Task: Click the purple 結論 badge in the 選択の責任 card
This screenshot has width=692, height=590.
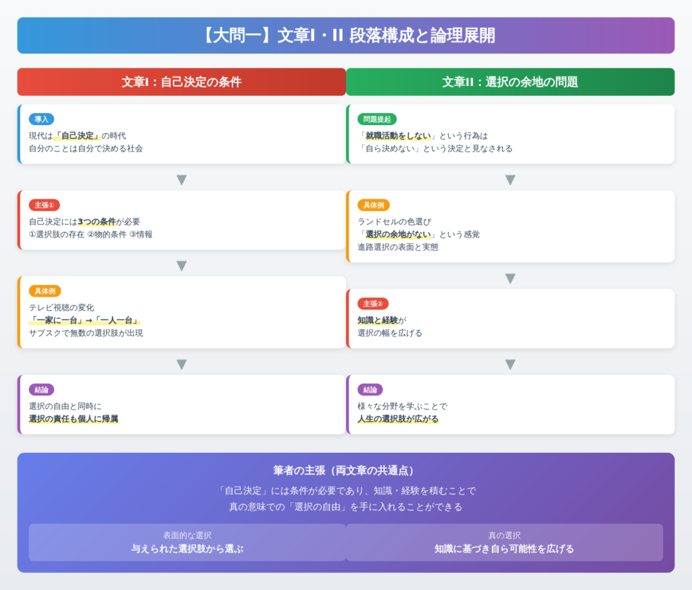Action: pos(41,389)
